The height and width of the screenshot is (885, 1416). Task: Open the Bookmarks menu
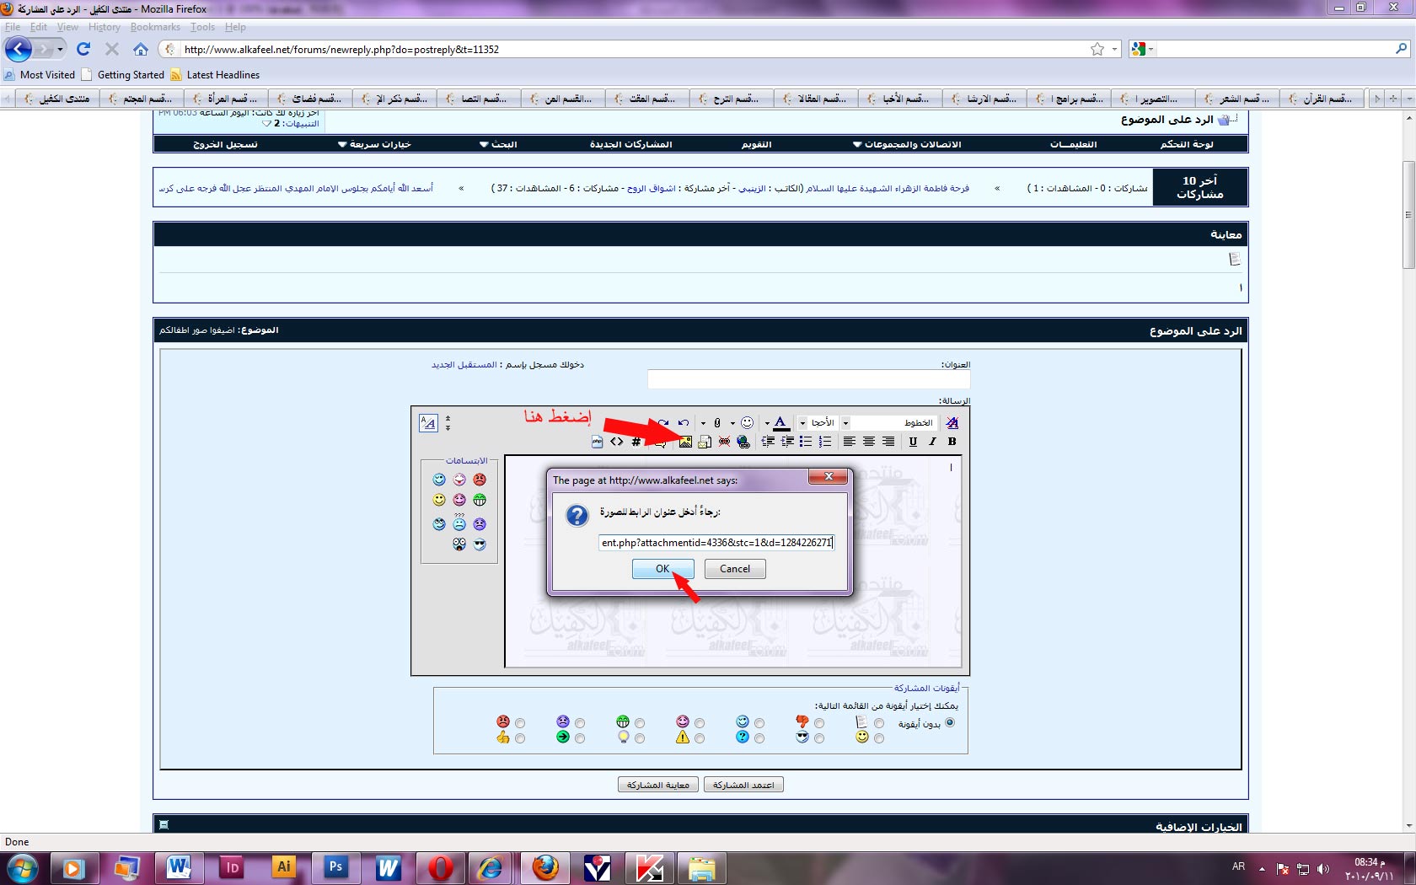pos(155,27)
